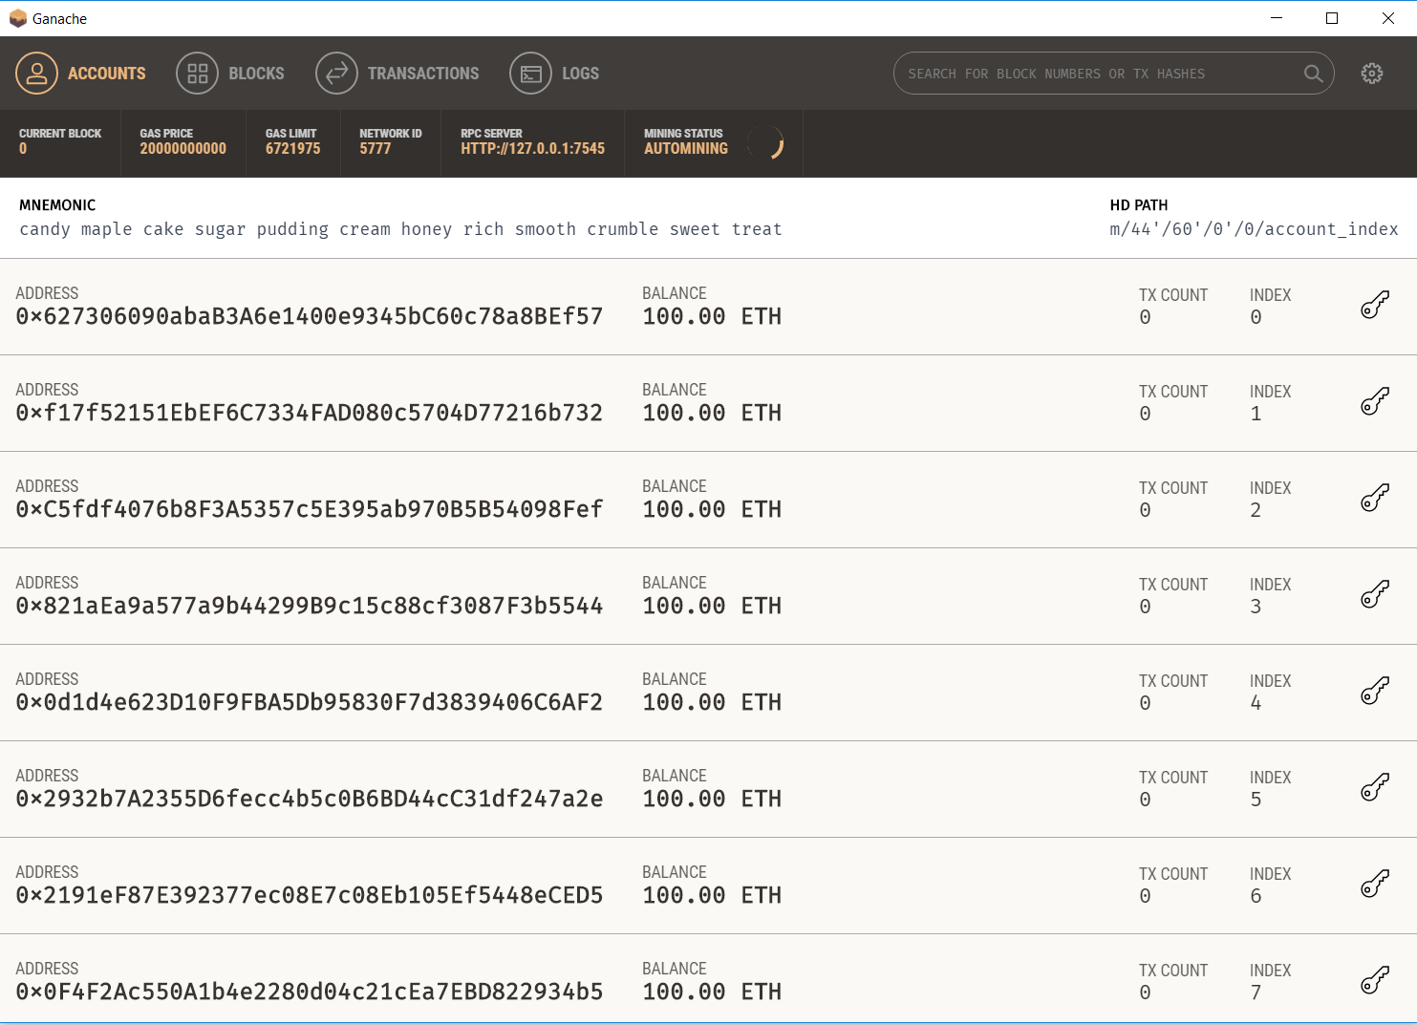Click the Logs terminal icon
Viewport: 1417px width, 1025px height.
pyautogui.click(x=530, y=74)
